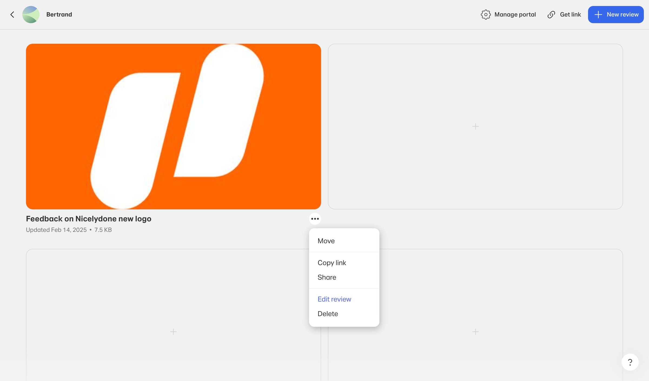Select Share in the context menu
The width and height of the screenshot is (649, 381).
pos(344,277)
